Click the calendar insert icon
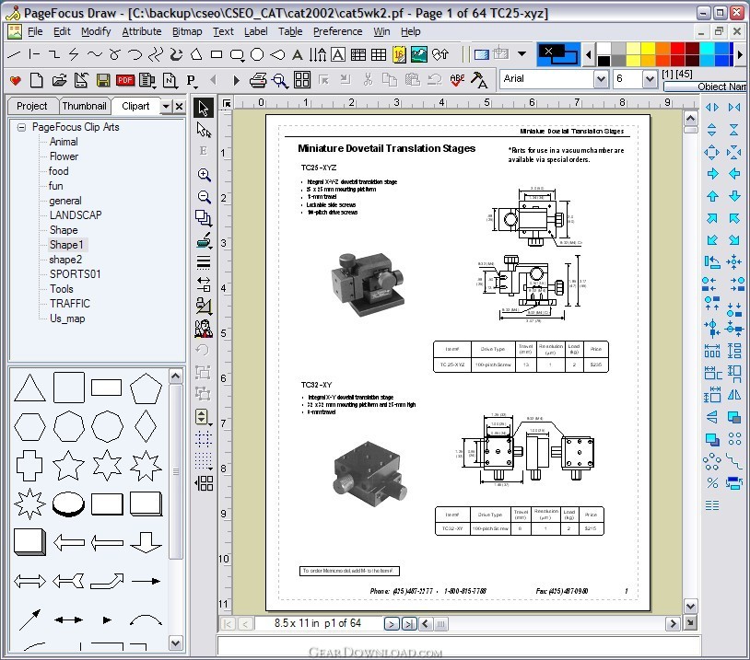Image resolution: width=750 pixels, height=660 pixels. [399, 54]
